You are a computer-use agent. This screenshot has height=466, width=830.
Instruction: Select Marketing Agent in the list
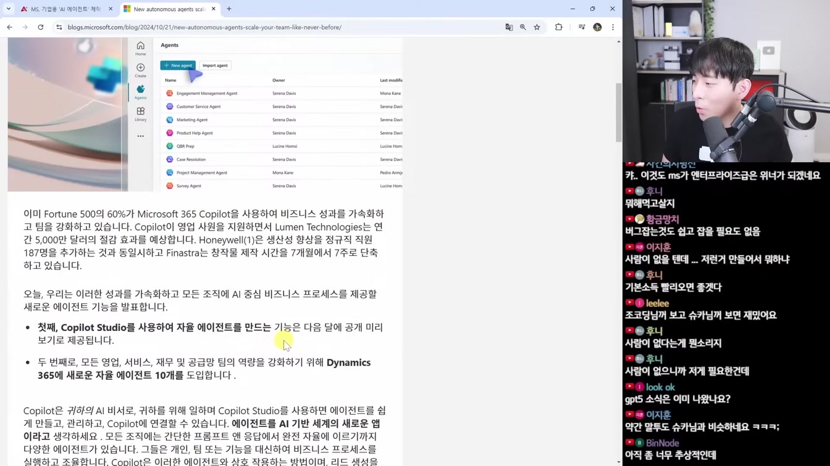click(x=282, y=120)
